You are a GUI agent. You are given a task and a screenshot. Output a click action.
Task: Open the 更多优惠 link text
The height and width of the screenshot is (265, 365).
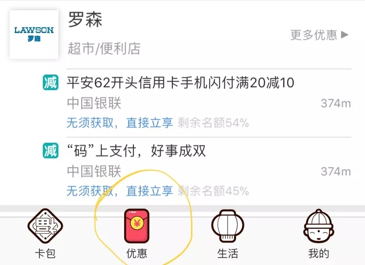(x=314, y=35)
